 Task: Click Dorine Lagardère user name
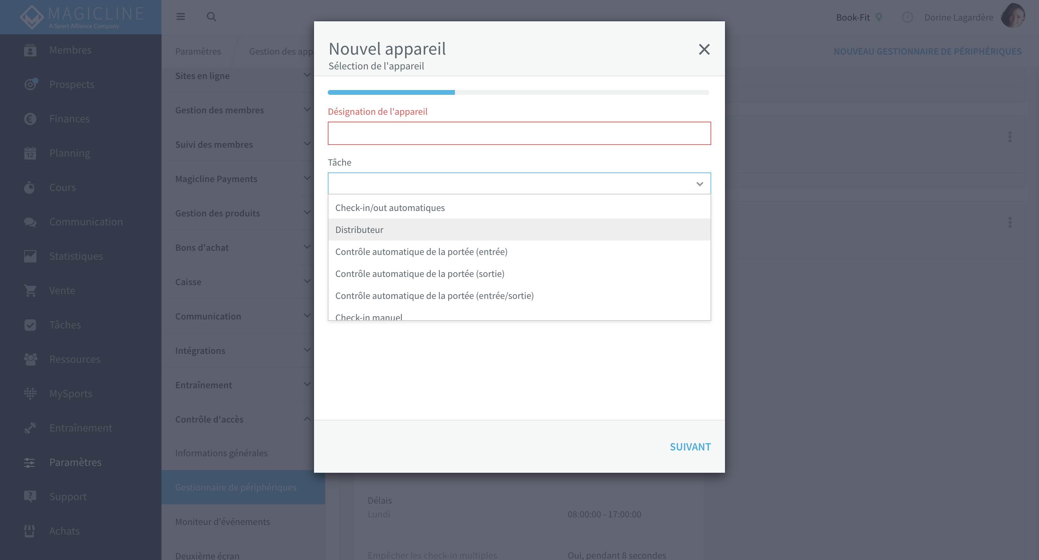tap(959, 17)
